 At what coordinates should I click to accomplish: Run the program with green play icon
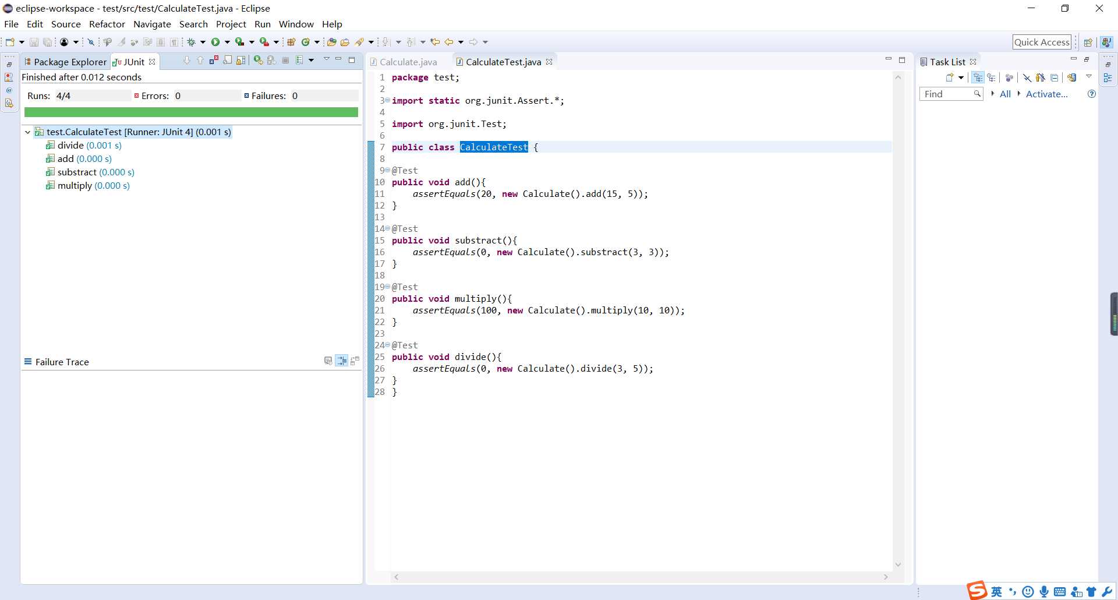[215, 42]
